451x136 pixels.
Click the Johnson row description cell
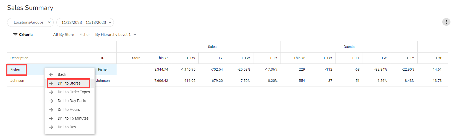pos(17,81)
